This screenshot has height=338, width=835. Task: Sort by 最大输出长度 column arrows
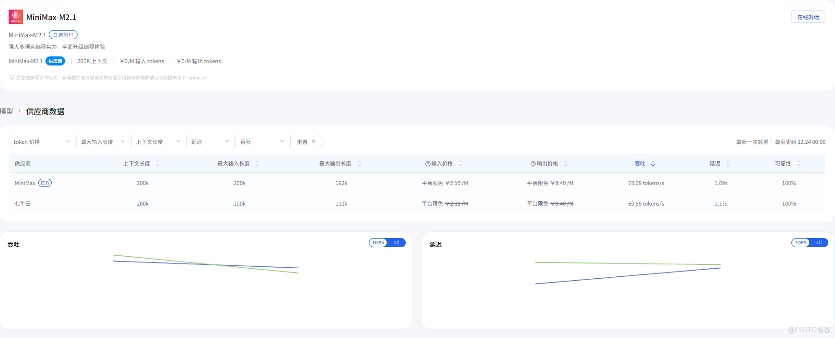click(359, 164)
